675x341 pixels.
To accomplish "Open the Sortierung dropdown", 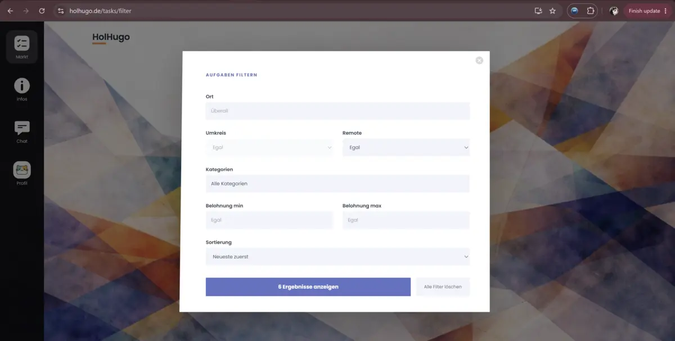I will pos(337,257).
